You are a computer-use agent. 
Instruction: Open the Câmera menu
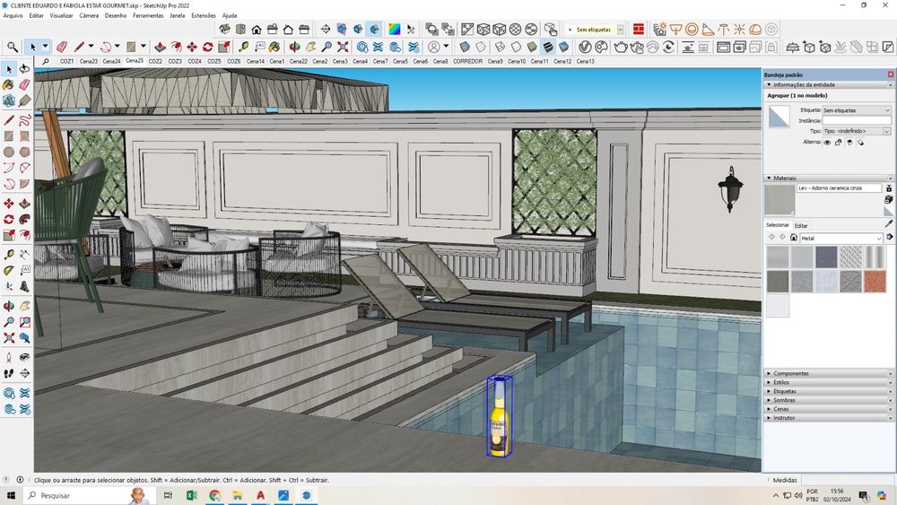point(89,15)
